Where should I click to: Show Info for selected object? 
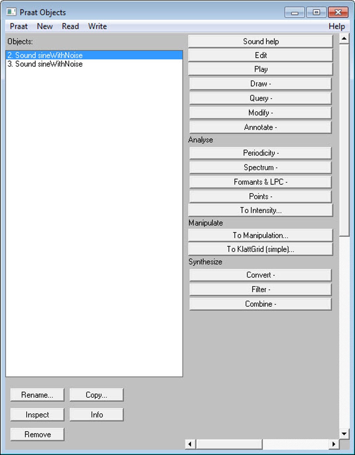pyautogui.click(x=96, y=415)
